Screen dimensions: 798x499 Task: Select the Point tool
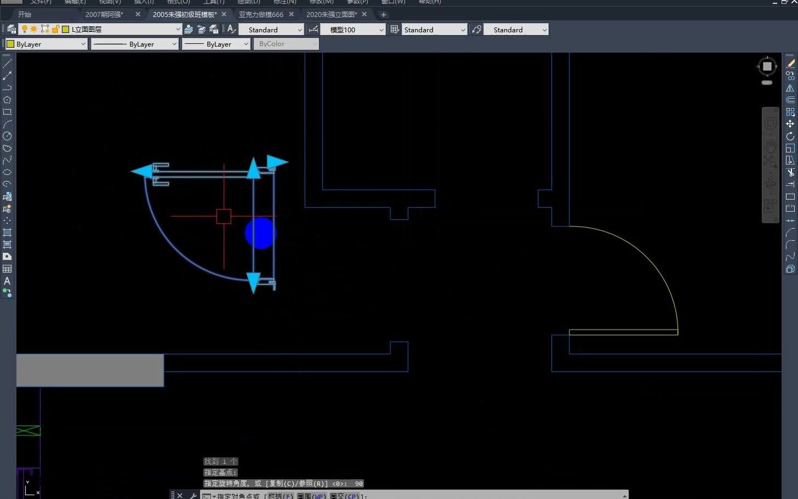point(7,220)
